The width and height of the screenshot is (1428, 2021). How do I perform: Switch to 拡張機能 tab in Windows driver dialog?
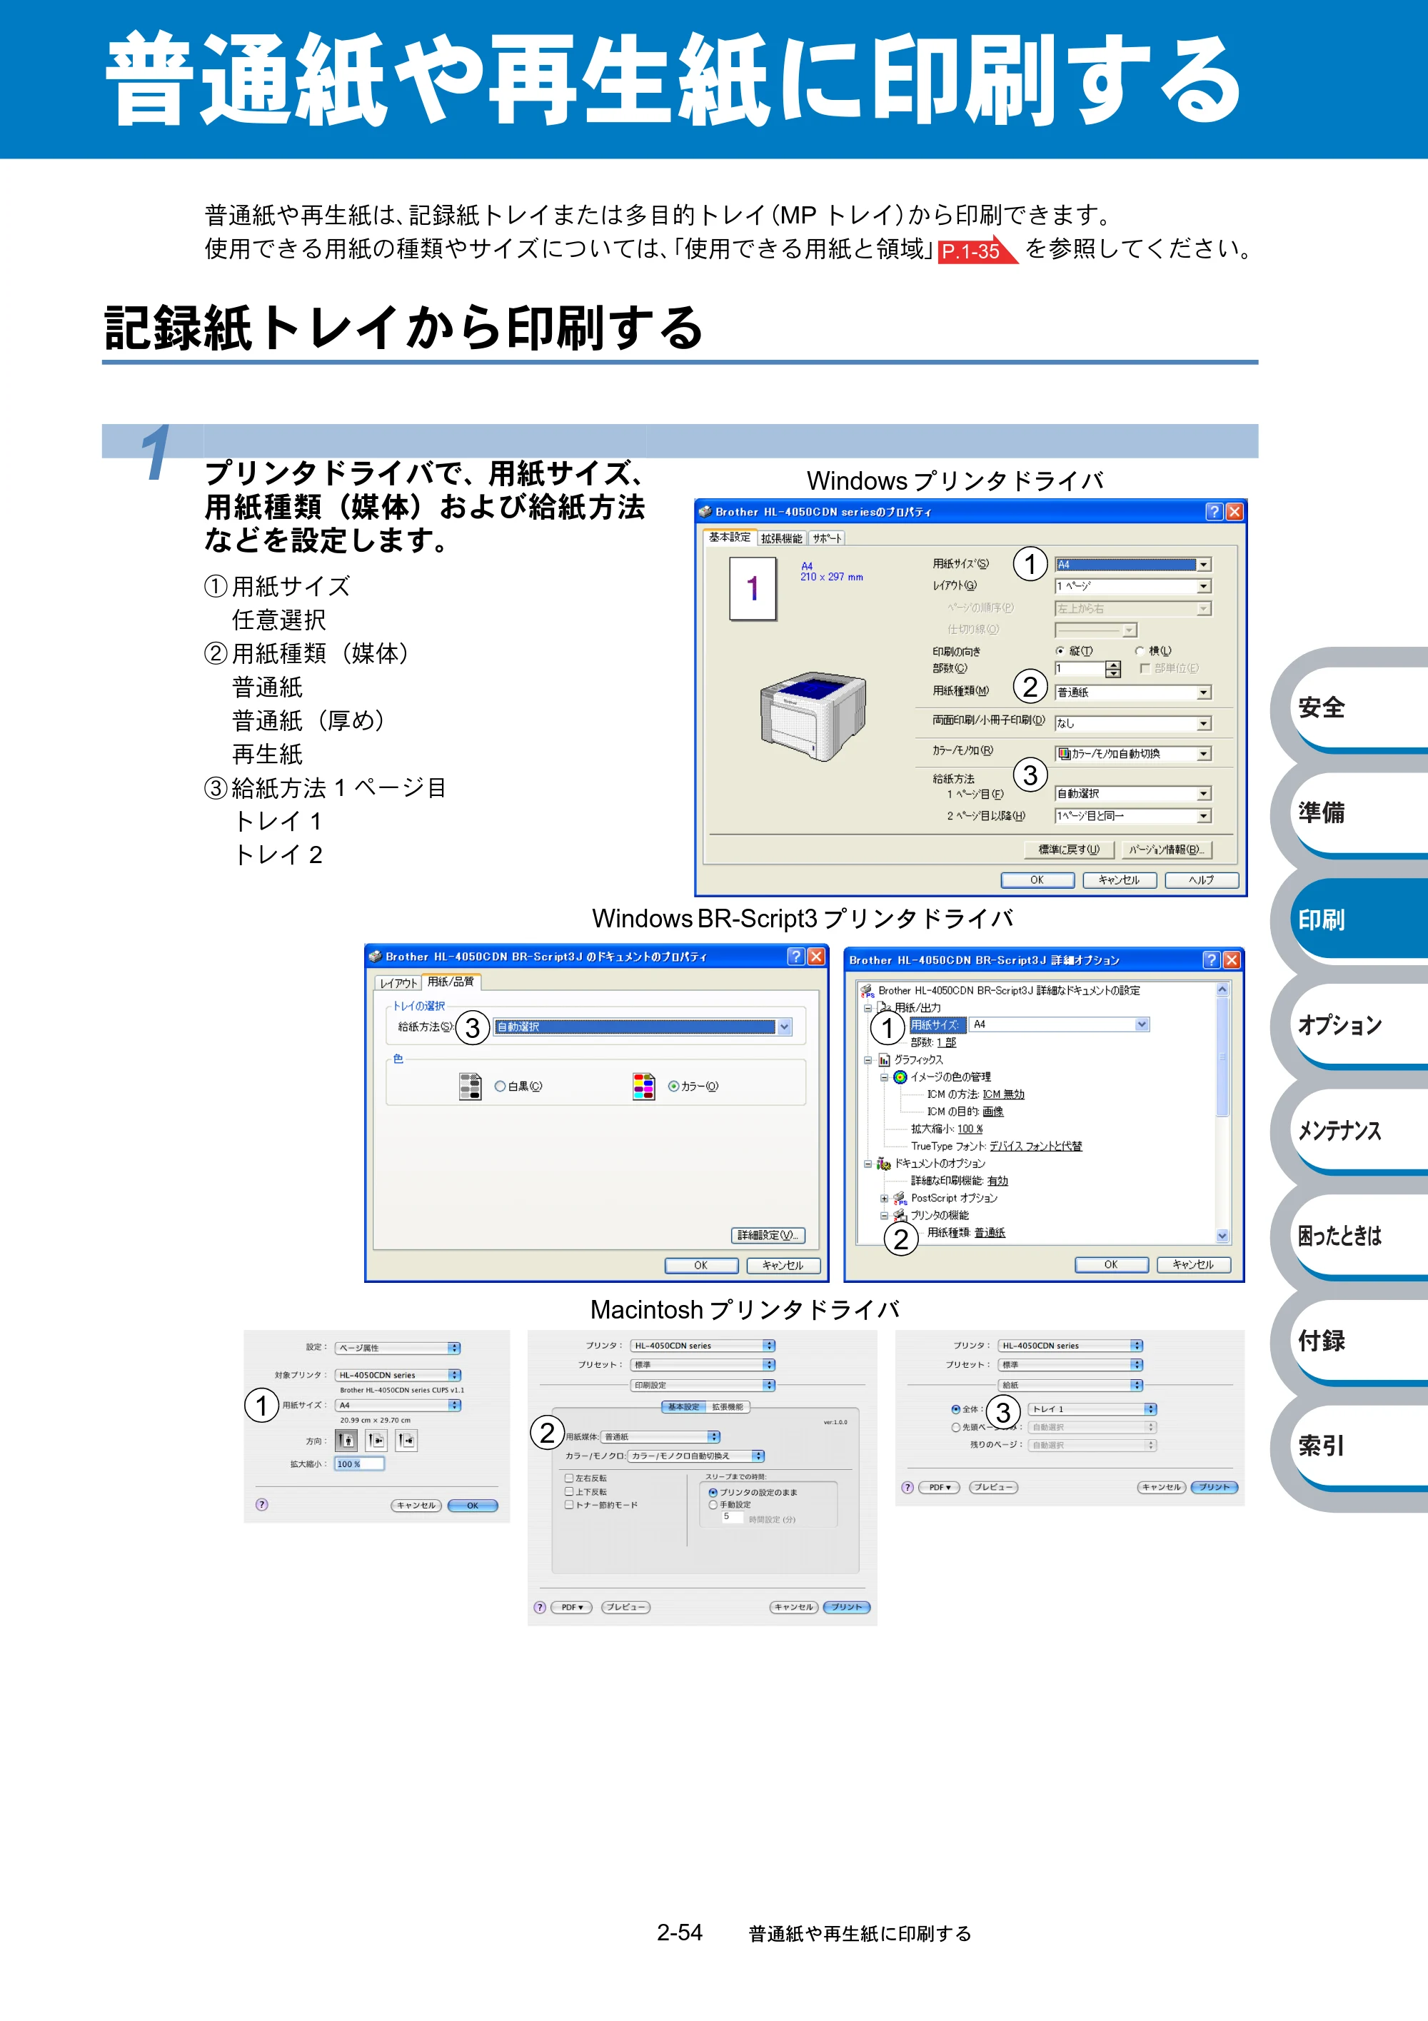click(x=781, y=538)
